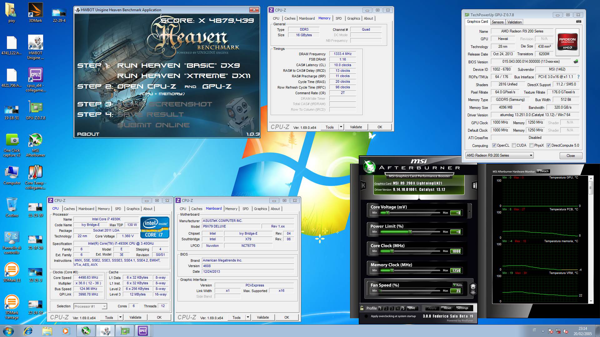
Task: Click Afterburner info 'i' side button
Action: click(474, 186)
